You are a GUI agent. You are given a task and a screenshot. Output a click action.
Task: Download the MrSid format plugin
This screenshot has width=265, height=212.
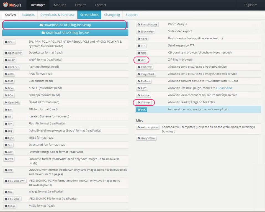click(x=10, y=206)
